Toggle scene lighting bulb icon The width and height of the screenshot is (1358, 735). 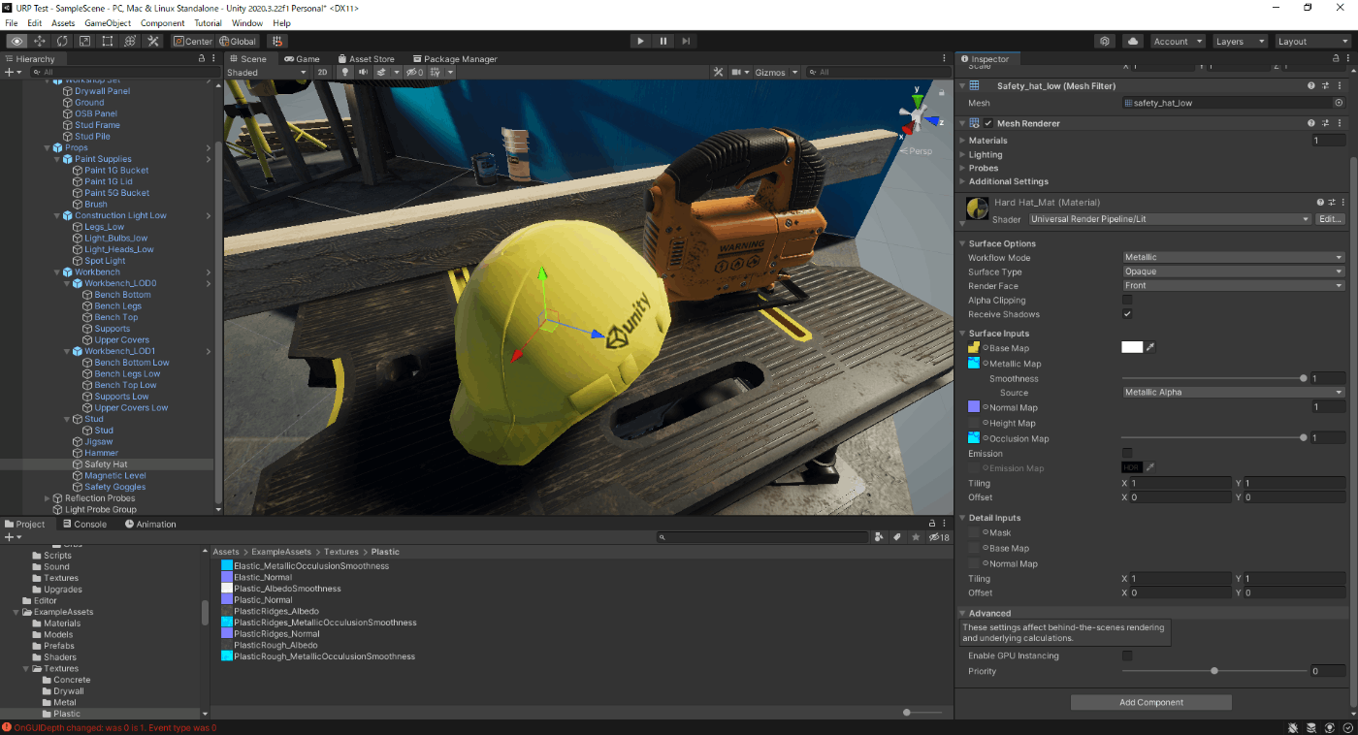344,72
